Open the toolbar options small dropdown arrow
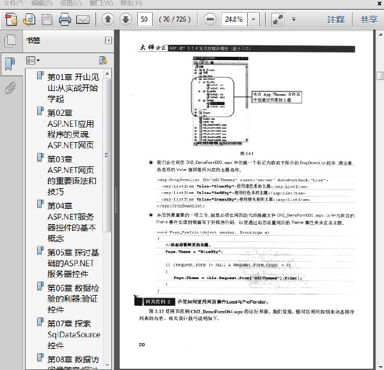 294,19
